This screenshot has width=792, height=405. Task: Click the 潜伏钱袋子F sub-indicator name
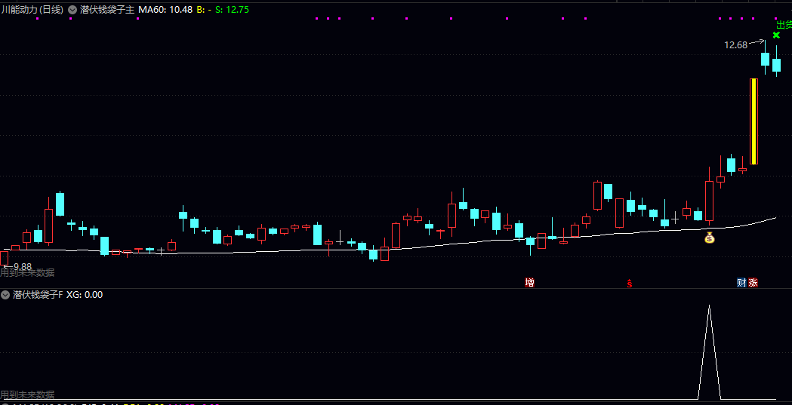click(38, 295)
